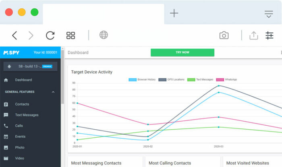
Task: Click the green window maximize button
Action: (35, 12)
